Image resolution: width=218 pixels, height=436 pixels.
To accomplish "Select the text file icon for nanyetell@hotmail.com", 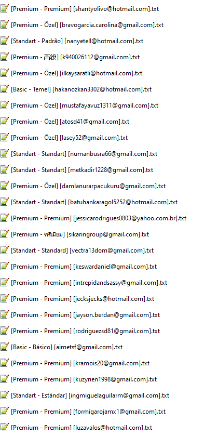I will pyautogui.click(x=4, y=41).
